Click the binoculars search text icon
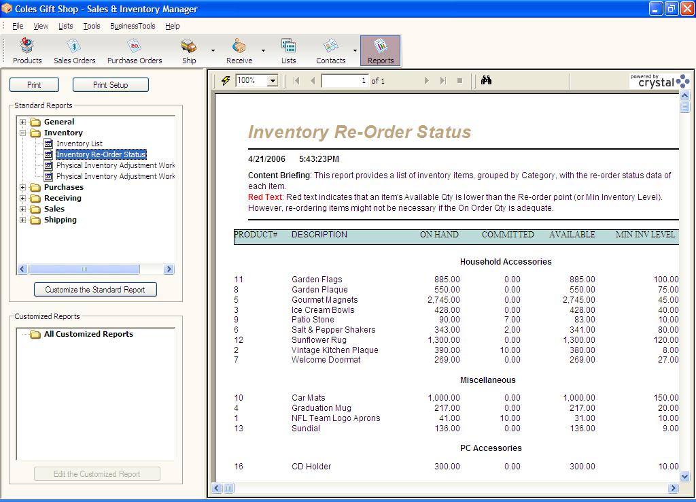The height and width of the screenshot is (502, 696). tap(486, 80)
